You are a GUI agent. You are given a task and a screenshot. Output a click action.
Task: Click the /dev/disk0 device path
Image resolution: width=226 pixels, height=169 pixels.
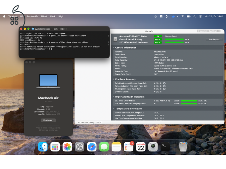click(159, 55)
